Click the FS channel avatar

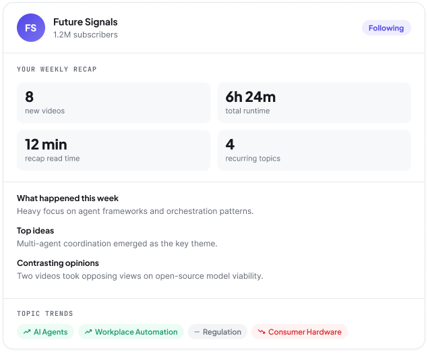[31, 28]
